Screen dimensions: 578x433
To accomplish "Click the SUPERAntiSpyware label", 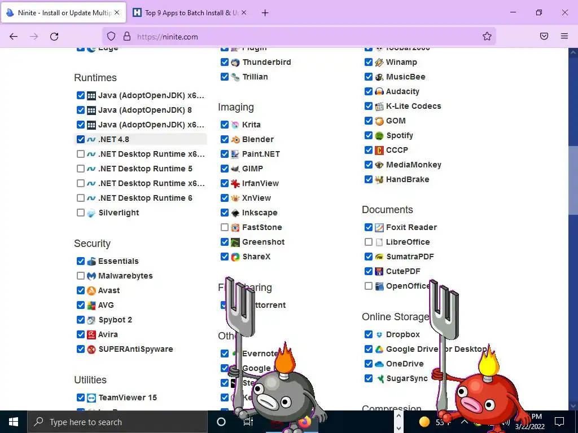I will coord(135,349).
